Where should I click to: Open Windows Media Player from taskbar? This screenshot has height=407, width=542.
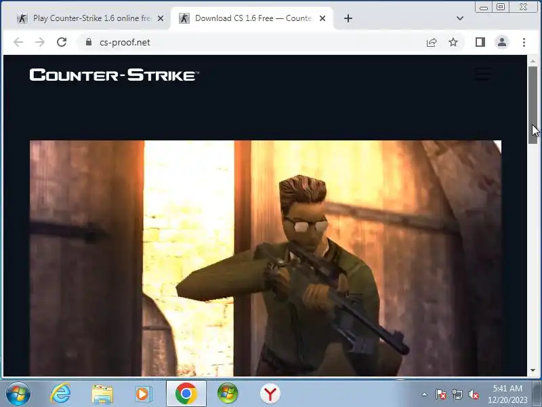[143, 393]
